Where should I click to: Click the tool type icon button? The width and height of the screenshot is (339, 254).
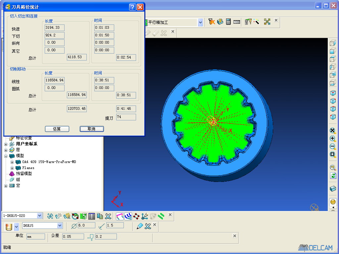[x=9, y=227]
